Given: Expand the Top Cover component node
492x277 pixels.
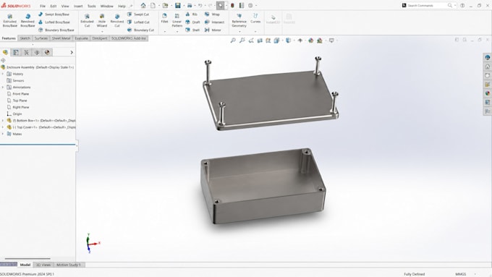Looking at the screenshot, I should click(3, 127).
